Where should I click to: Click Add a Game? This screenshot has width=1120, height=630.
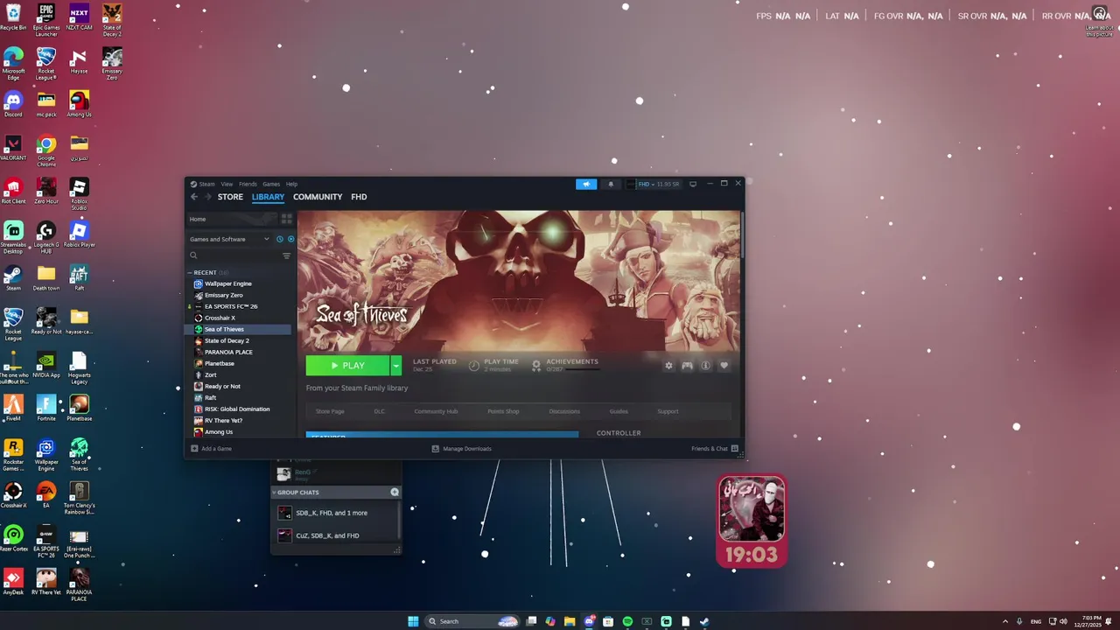(x=211, y=449)
